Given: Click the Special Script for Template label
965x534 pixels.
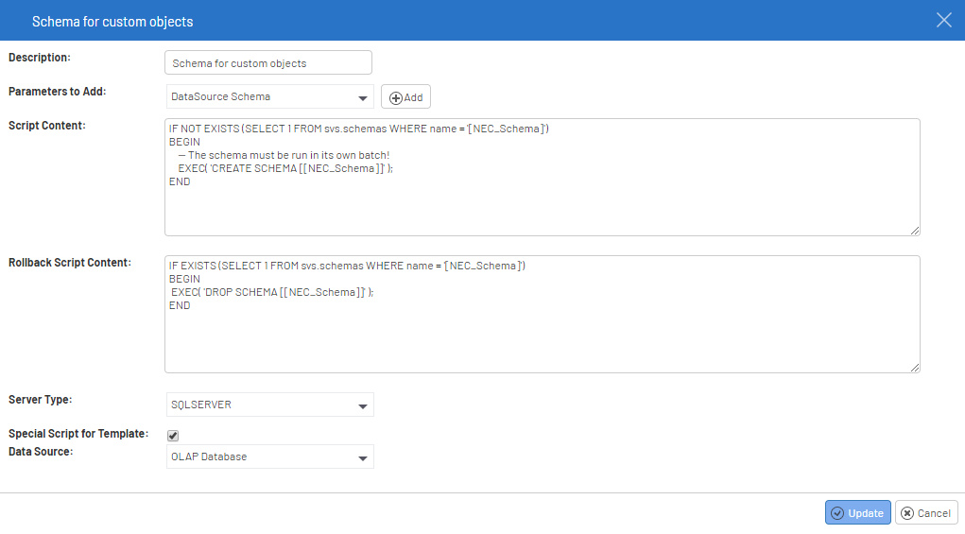Looking at the screenshot, I should pos(78,434).
